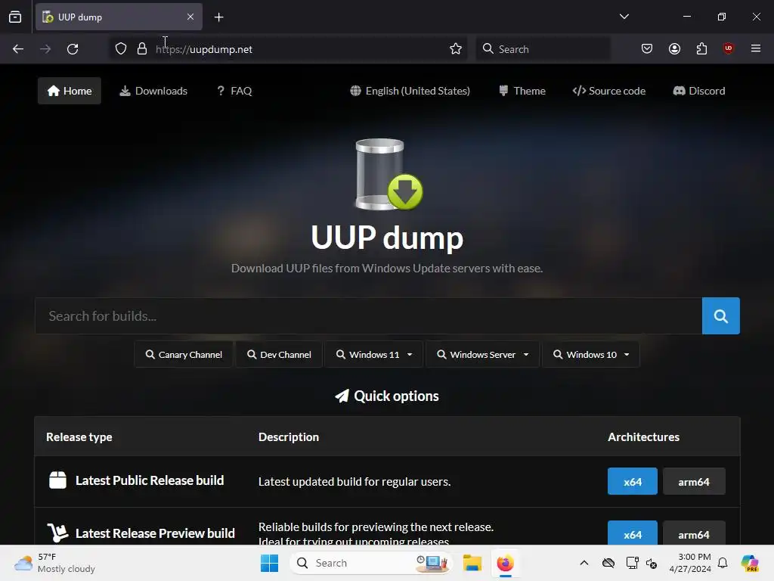The width and height of the screenshot is (774, 581).
Task: Open File Explorer from taskbar
Action: pos(472,563)
